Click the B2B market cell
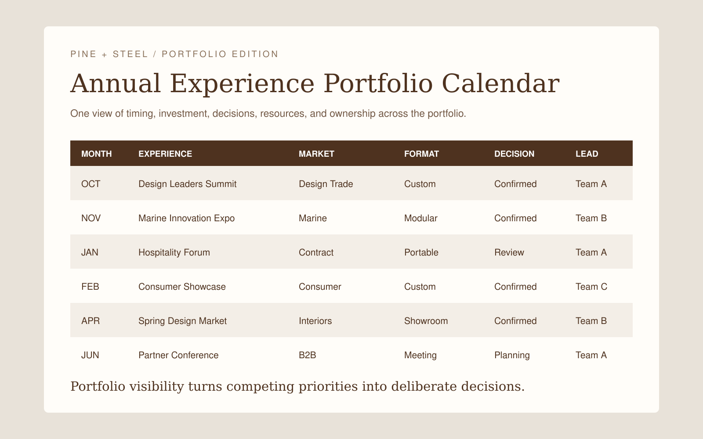703x439 pixels. (307, 355)
